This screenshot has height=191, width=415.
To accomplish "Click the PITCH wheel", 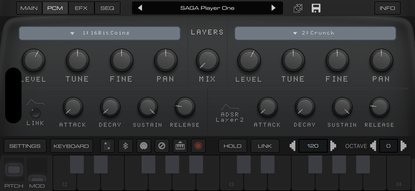I will click(x=14, y=170).
